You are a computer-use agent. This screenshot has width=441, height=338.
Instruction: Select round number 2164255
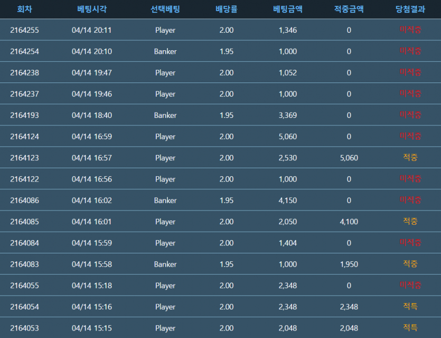point(24,30)
